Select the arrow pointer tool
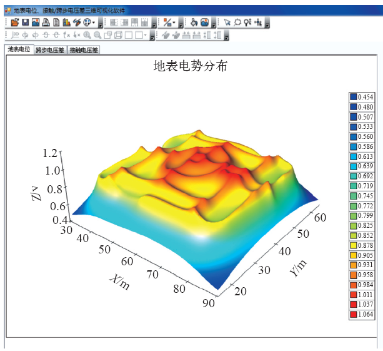383x351 pixels. [x=227, y=23]
